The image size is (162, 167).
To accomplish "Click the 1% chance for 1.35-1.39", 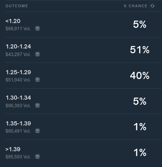I will point(140,127).
